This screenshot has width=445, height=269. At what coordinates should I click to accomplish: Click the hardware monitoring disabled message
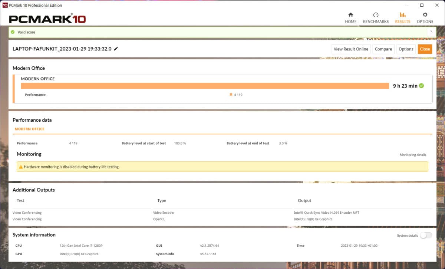[x=72, y=167]
